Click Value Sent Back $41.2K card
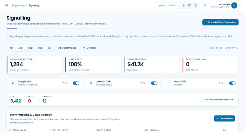Image resolution: width=245 pixels, height=133 pixels. (x=152, y=65)
